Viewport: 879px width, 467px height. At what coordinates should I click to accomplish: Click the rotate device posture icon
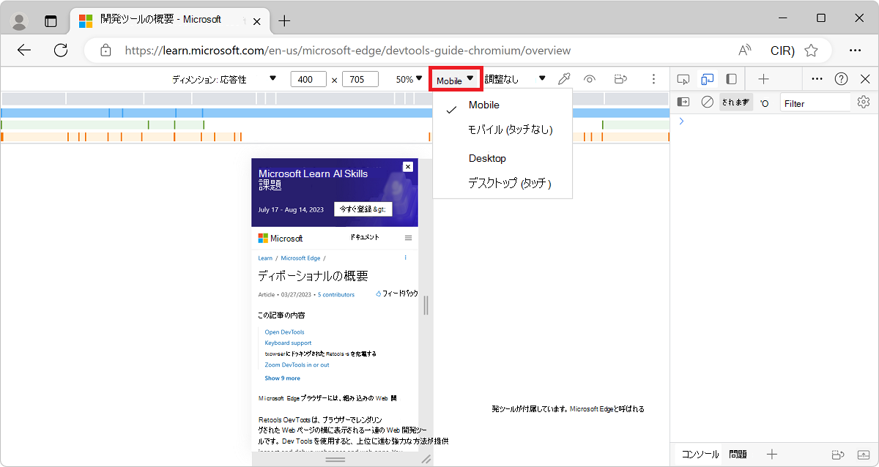click(x=621, y=79)
